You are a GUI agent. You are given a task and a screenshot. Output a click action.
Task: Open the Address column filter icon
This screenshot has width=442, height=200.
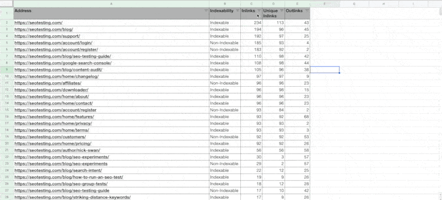point(206,10)
